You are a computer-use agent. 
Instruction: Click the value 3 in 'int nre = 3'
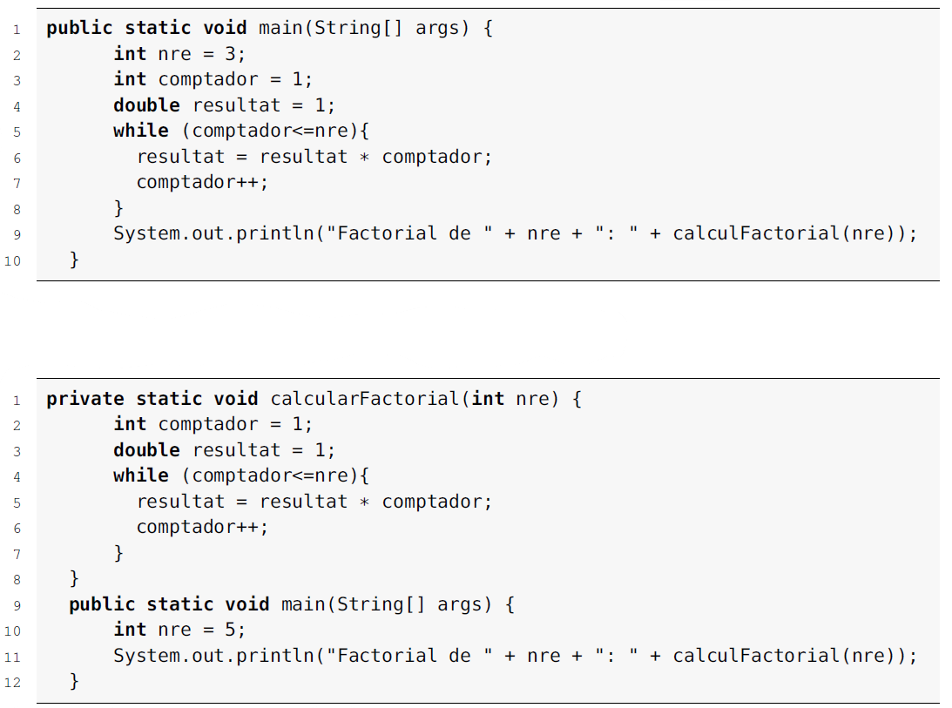point(231,54)
